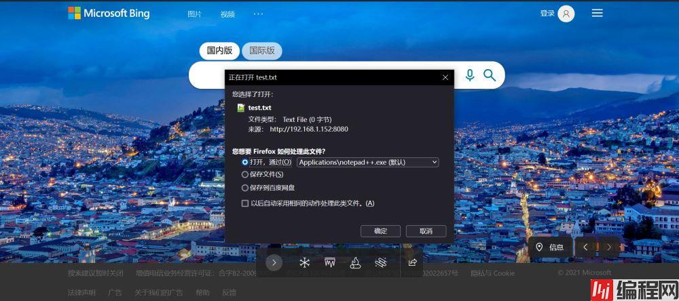This screenshot has height=301, width=679.
Task: Click the © 2021 Microsoft text
Action: coord(584,273)
